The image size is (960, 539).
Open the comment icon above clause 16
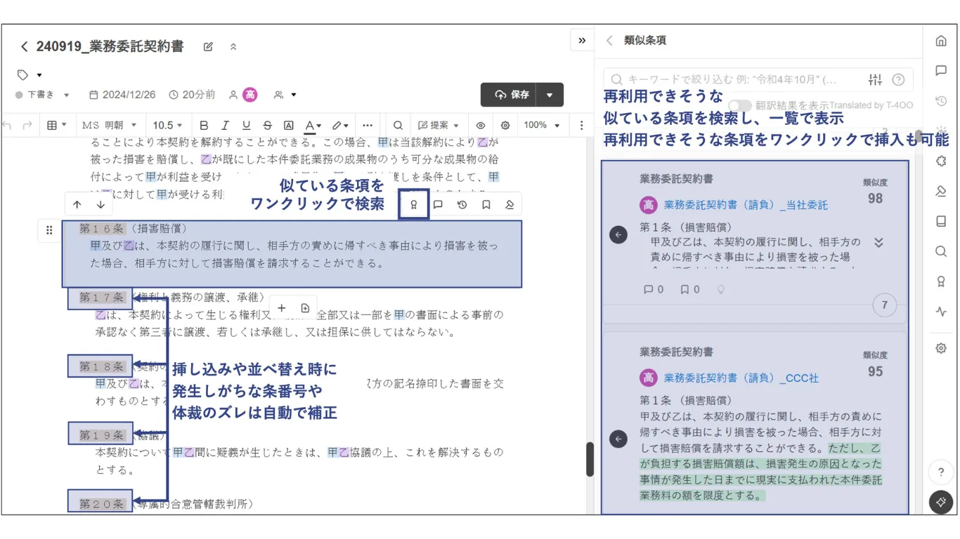click(x=438, y=205)
